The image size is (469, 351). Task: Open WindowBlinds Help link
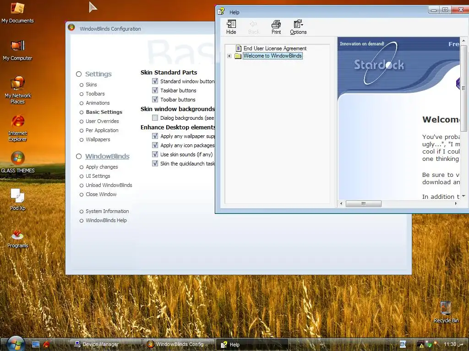[x=106, y=220]
